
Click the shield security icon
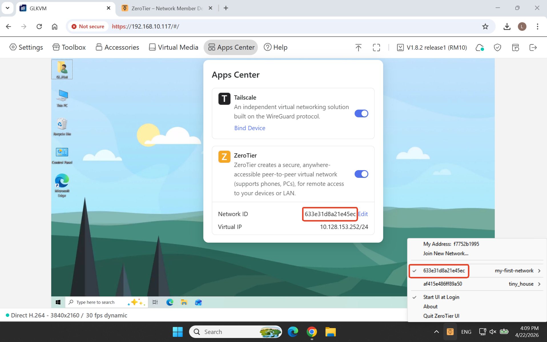pyautogui.click(x=497, y=47)
